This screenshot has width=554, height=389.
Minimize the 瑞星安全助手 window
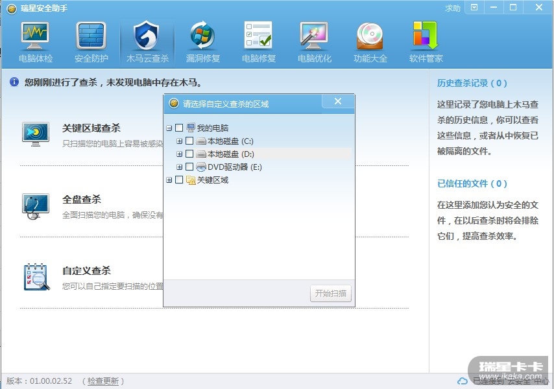494,7
